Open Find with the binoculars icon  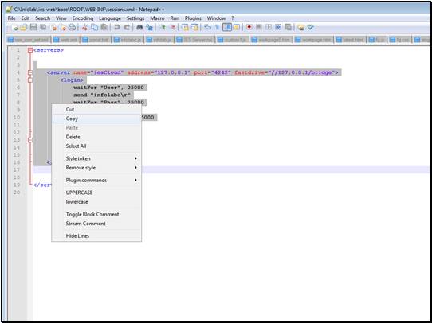click(x=139, y=28)
